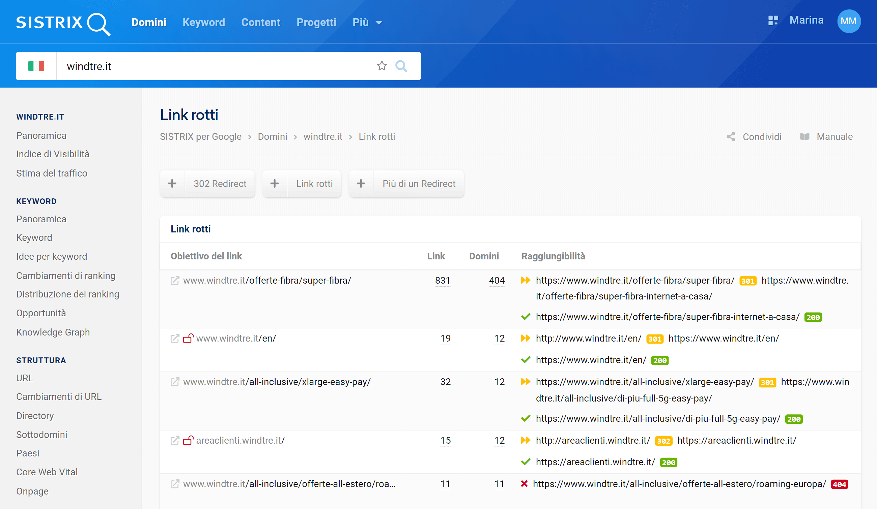Click link count 831
Screen dimensions: 877x509
(443, 280)
